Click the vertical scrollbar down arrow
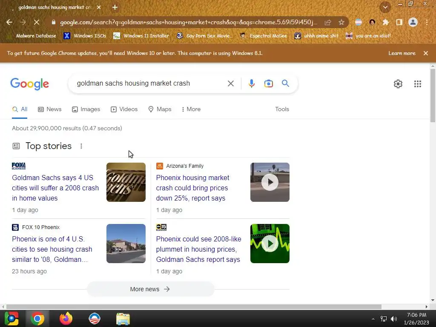The image size is (436, 327). pyautogui.click(x=433, y=300)
